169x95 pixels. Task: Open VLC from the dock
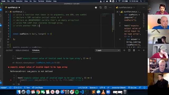(x=103, y=92)
